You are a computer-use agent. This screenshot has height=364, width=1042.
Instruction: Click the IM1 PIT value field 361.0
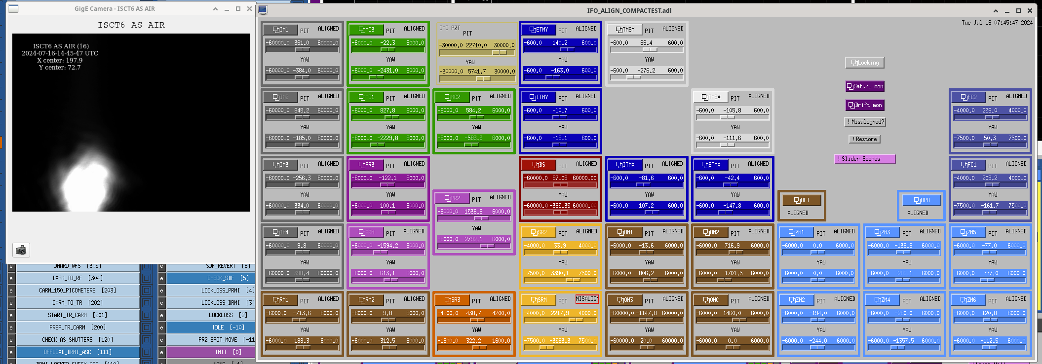(302, 43)
